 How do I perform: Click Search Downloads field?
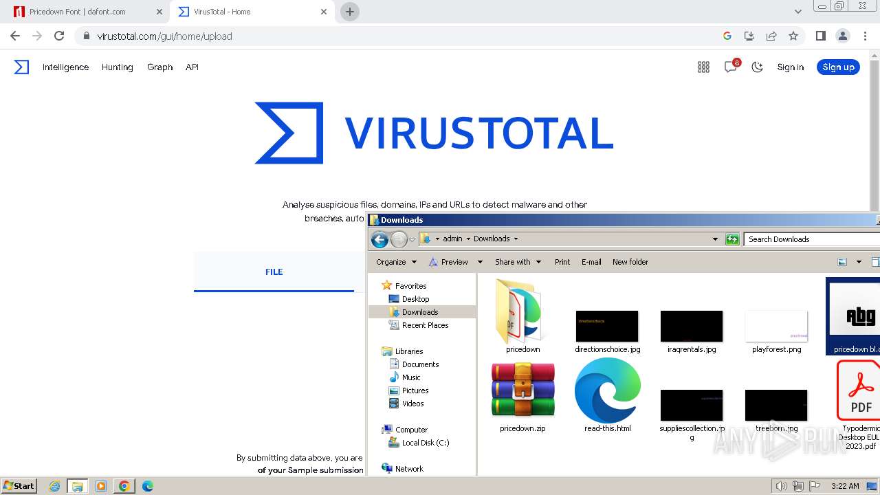click(x=811, y=239)
